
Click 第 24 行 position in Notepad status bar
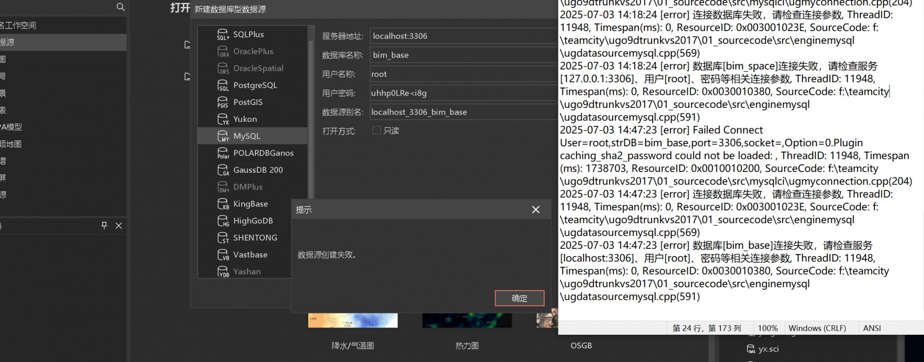pyautogui.click(x=707, y=328)
